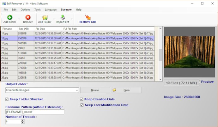Start the REMOVE EXIF action

pyautogui.click(x=88, y=19)
